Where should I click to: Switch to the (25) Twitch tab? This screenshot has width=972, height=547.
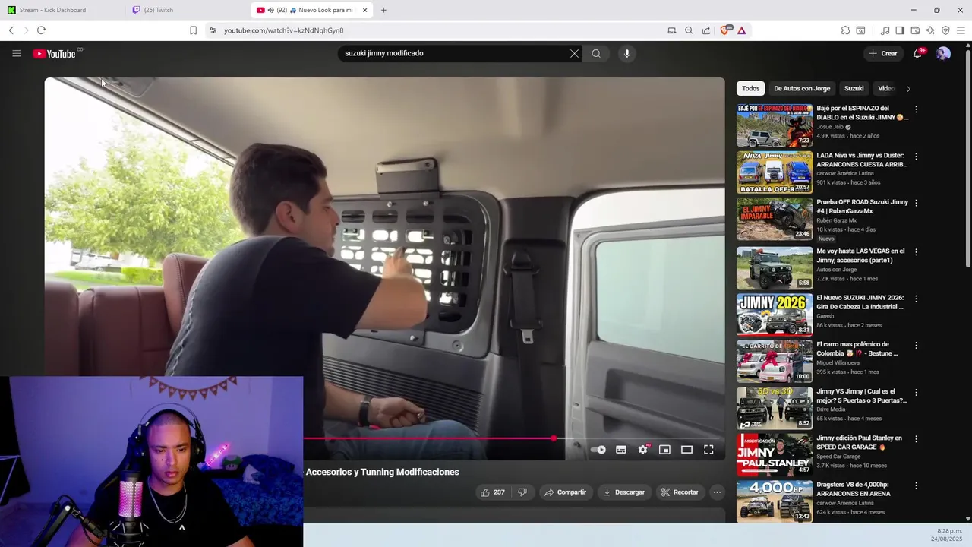(188, 10)
